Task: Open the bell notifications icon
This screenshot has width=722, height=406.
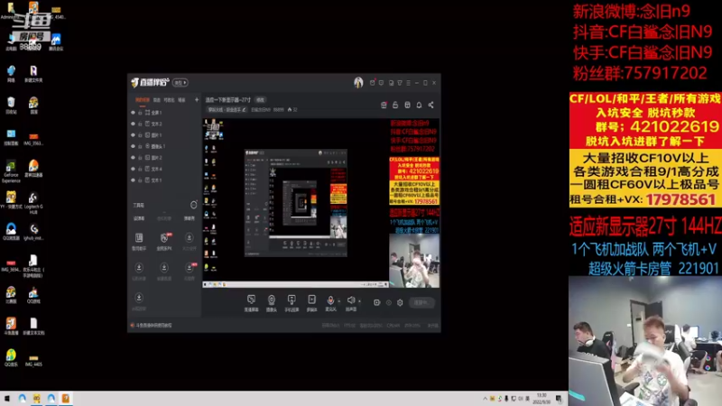Action: click(x=419, y=105)
